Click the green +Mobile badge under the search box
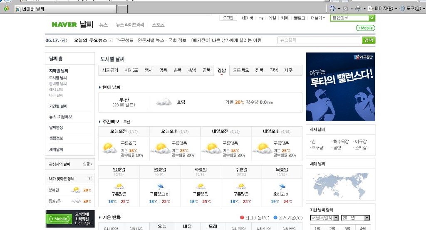Viewport: 426px width, 230px height. [365, 28]
